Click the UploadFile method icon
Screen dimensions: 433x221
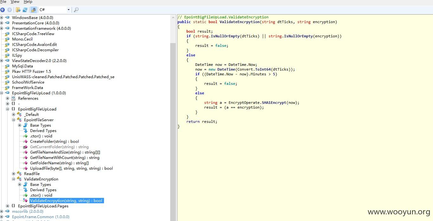tap(25, 168)
